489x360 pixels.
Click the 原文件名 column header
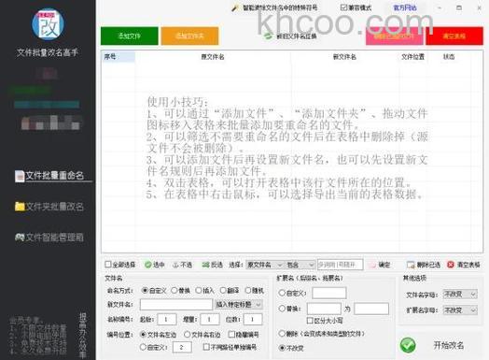click(213, 56)
